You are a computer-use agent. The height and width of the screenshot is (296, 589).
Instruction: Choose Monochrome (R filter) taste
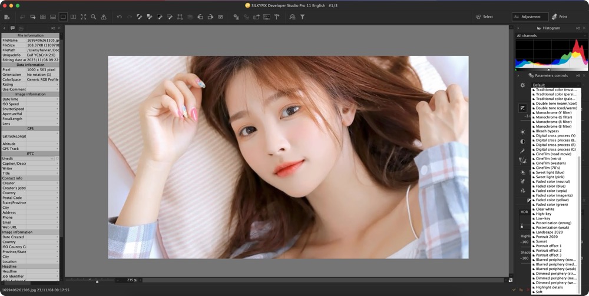tap(554, 122)
